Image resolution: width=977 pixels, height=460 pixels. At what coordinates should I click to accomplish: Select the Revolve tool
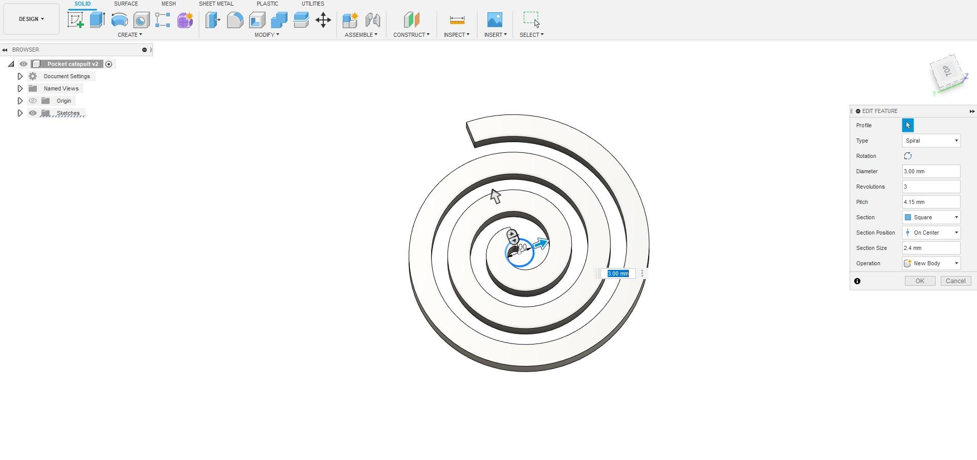(x=119, y=20)
